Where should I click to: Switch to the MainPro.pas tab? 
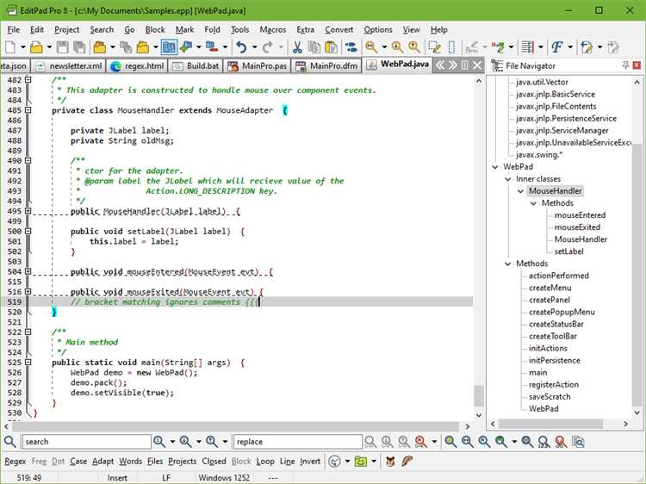point(258,66)
